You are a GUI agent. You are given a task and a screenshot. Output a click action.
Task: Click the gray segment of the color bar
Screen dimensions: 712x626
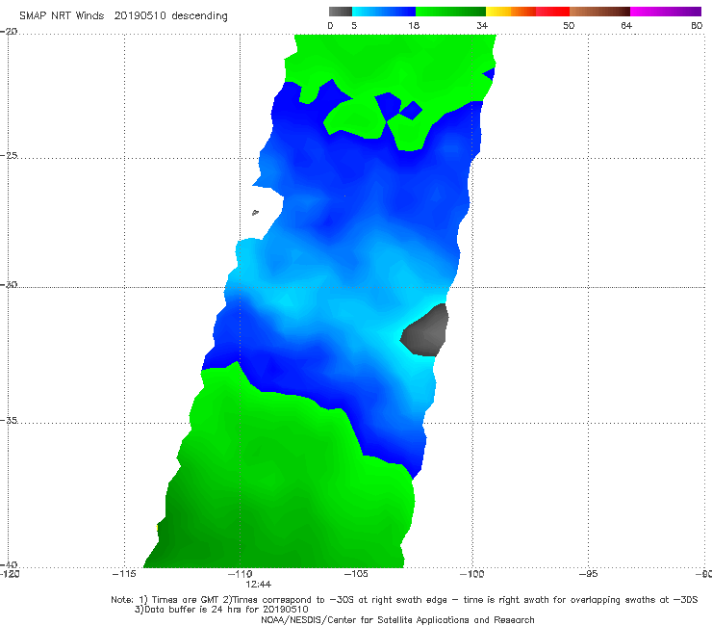[x=341, y=12]
